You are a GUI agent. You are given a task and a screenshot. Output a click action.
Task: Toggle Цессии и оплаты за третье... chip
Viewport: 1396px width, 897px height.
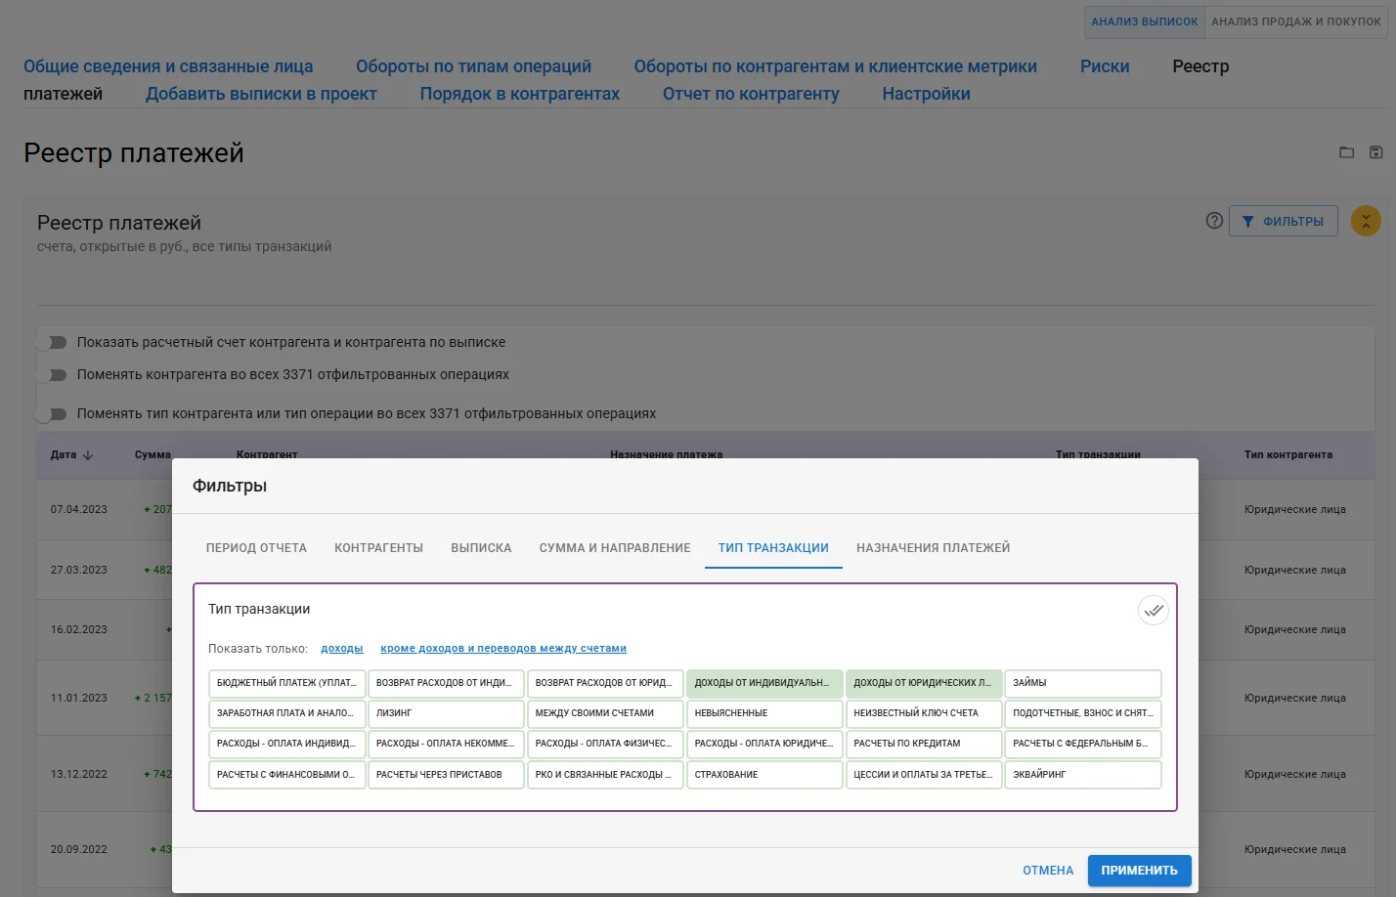[x=924, y=775]
